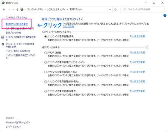This screenshot has width=167, height=132.
Task: Click the back navigation arrow
Action: coord(4,10)
